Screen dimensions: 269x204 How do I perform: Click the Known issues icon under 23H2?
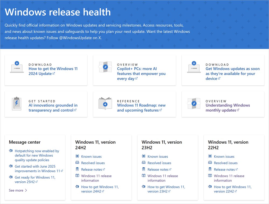[144, 156]
